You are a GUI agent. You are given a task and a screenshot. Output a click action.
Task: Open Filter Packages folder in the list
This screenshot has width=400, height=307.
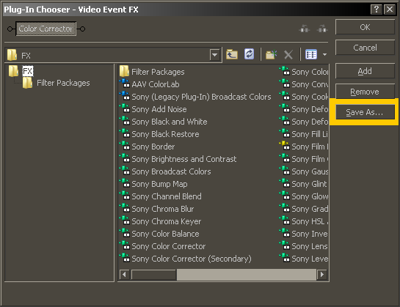point(152,72)
